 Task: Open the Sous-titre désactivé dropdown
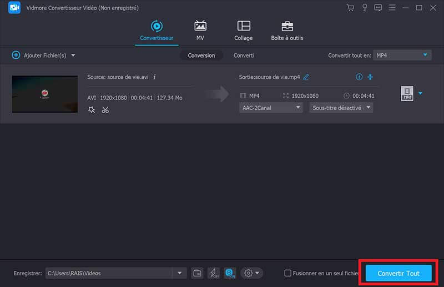click(x=341, y=108)
